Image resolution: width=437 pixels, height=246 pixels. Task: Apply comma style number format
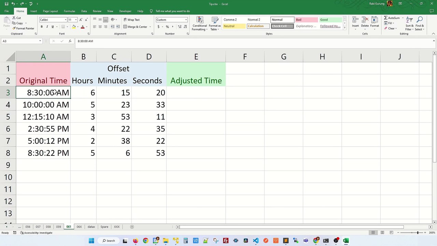tap(173, 27)
